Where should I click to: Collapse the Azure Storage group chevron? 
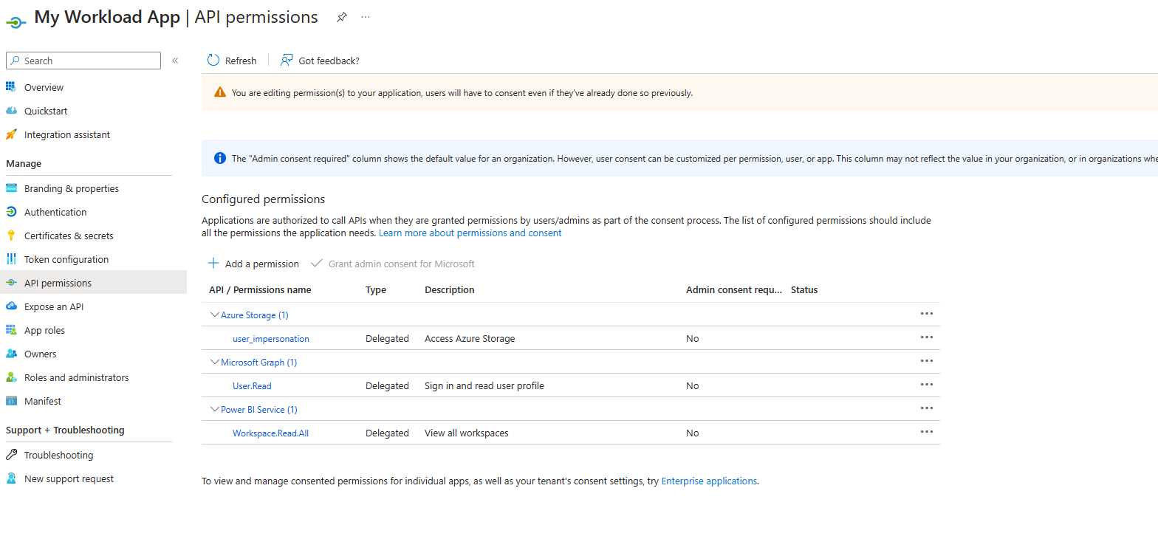(215, 315)
